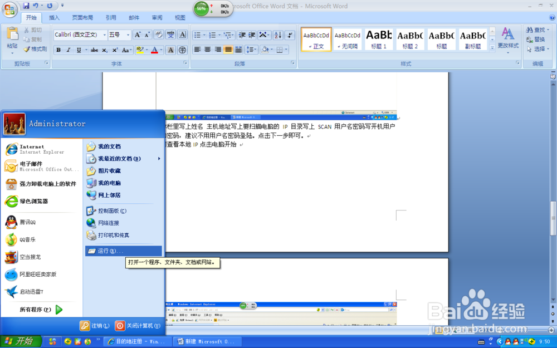Clear formatting with eraser icon
This screenshot has height=348, width=557.
[x=159, y=35]
